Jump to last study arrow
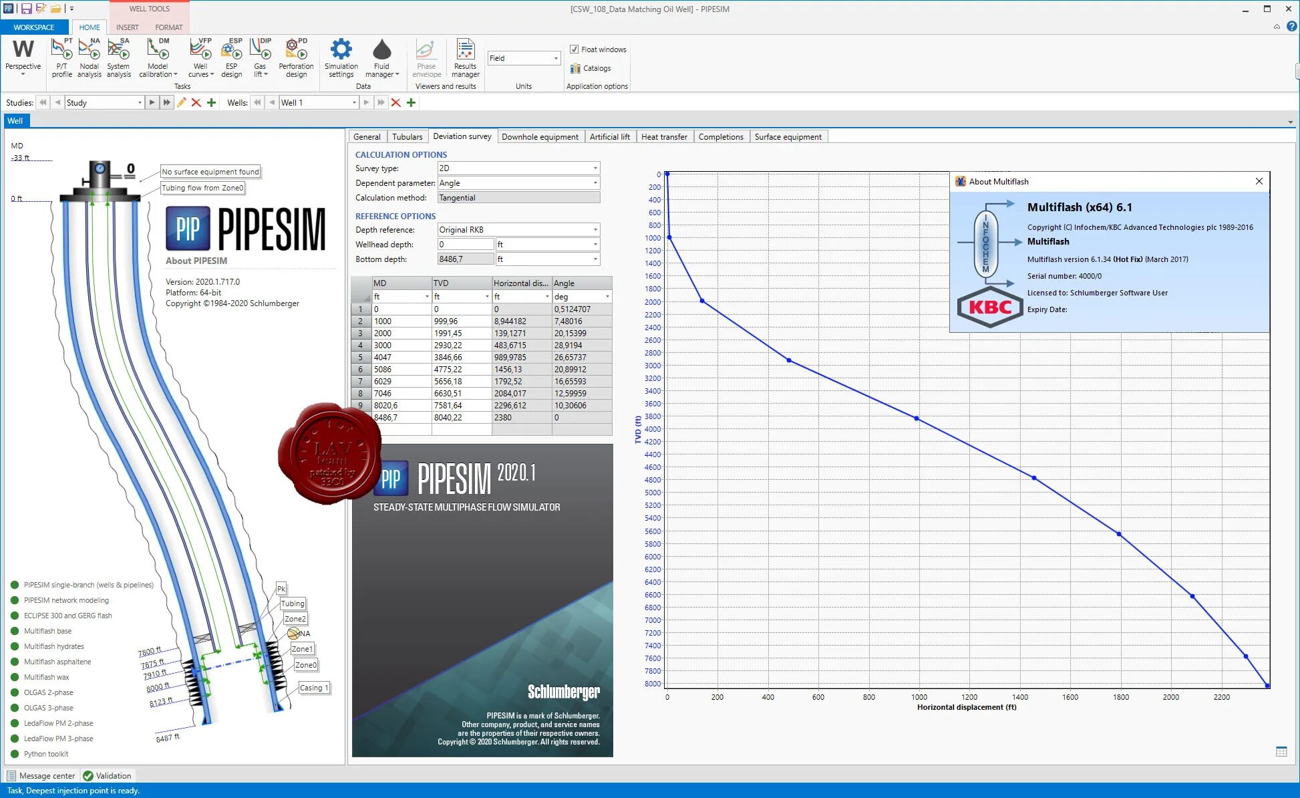Image resolution: width=1300 pixels, height=798 pixels. (166, 102)
